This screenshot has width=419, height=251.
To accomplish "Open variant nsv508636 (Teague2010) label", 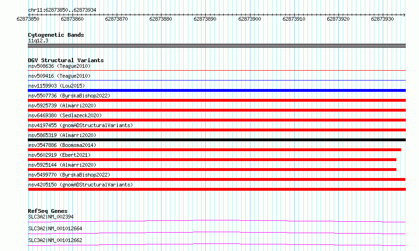I will [59, 66].
